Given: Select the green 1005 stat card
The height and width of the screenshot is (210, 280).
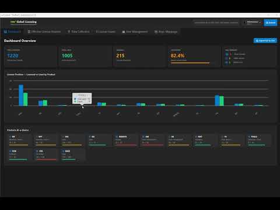Looking at the screenshot, I should 85,57.
